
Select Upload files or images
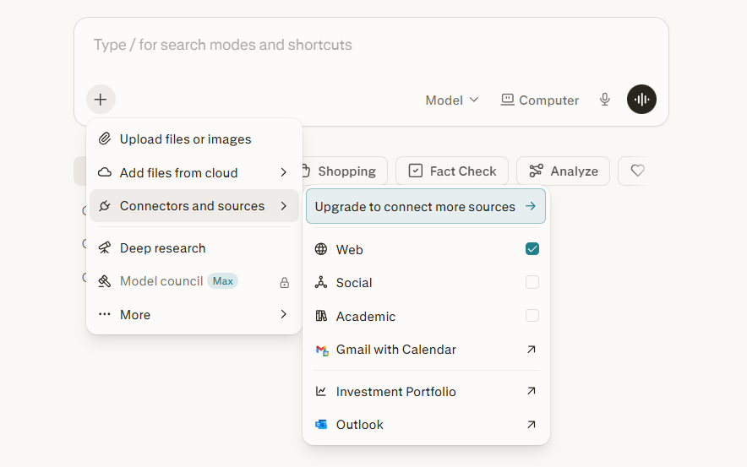(x=185, y=139)
